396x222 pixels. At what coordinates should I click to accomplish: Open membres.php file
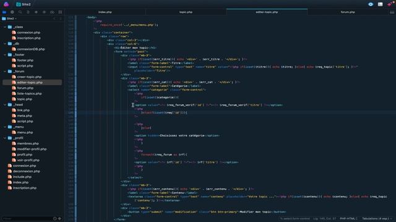pyautogui.click(x=28, y=144)
